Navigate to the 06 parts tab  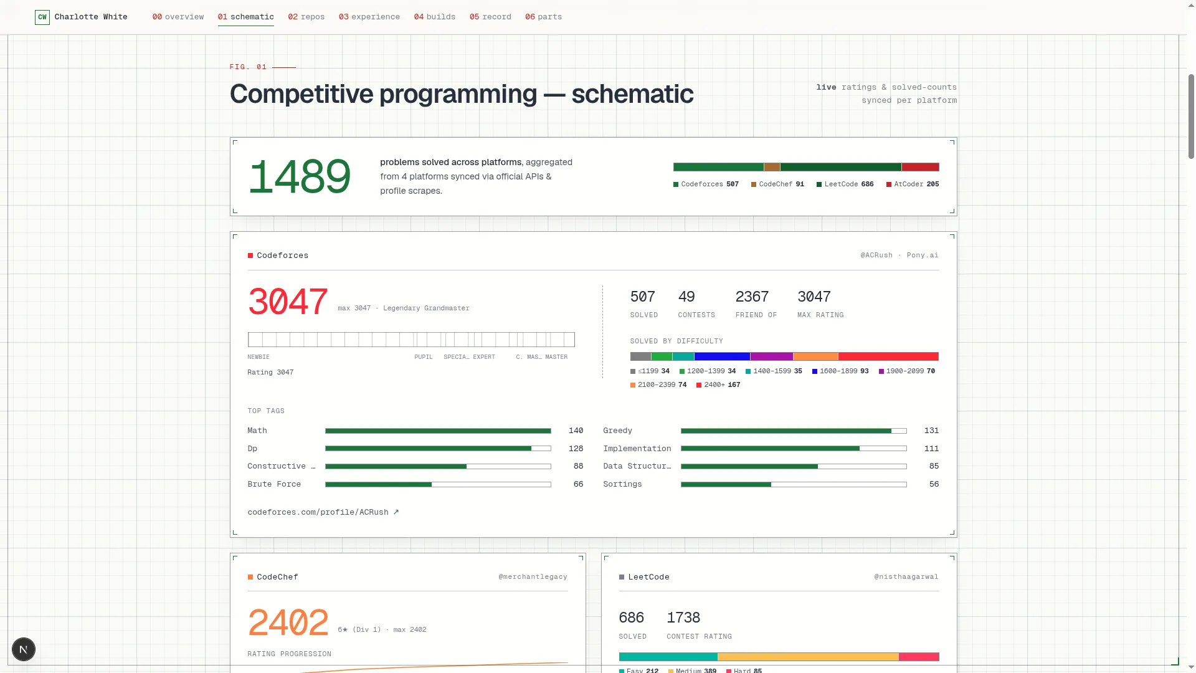pyautogui.click(x=544, y=17)
